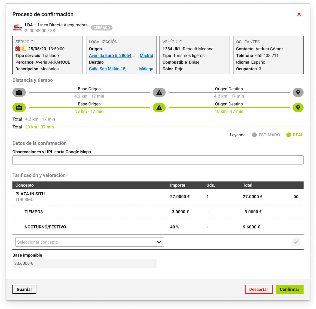Click the Base imponible 33.6000 € field
This screenshot has height=309, width=316.
pyautogui.click(x=84, y=263)
